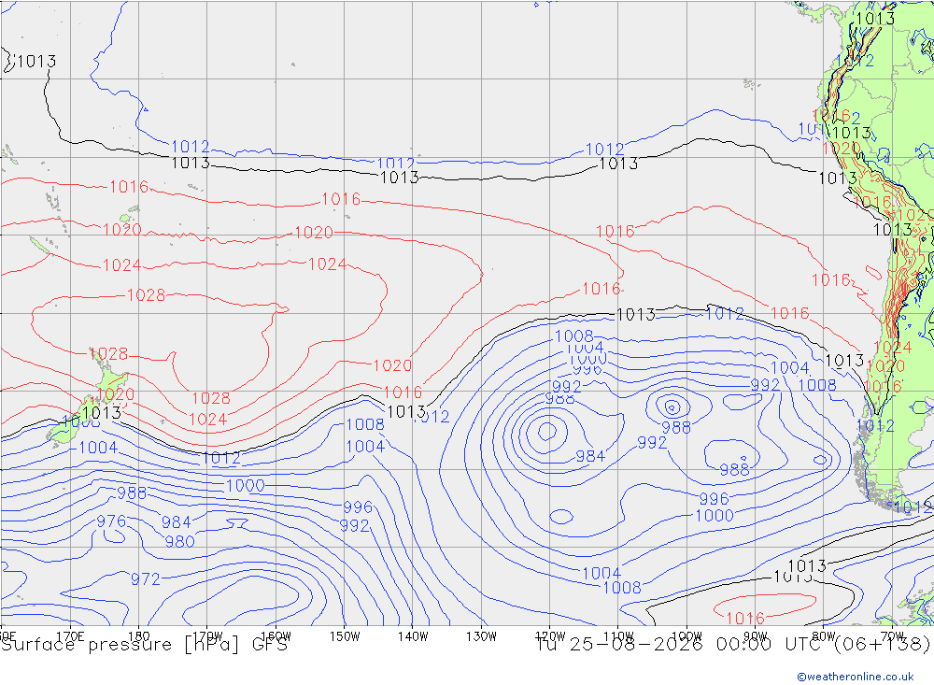Click the 972 isobar label
The width and height of the screenshot is (934, 685).
(146, 579)
